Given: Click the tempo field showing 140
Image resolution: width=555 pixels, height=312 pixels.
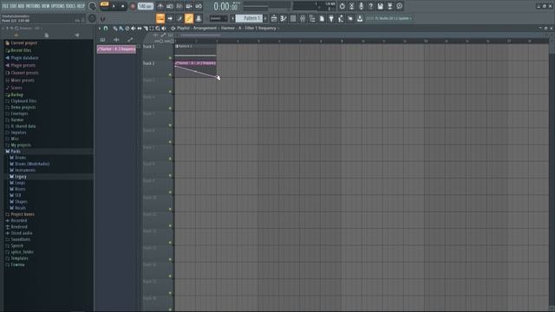Looking at the screenshot, I should tap(145, 6).
